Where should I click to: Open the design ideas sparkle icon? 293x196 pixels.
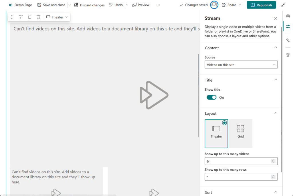(288, 40)
